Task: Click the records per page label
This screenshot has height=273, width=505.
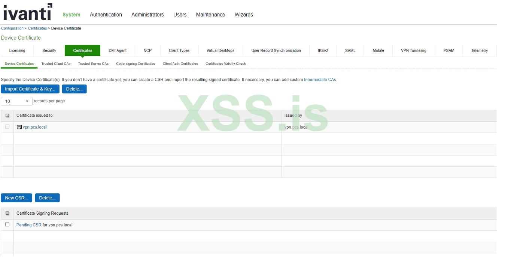Action: (x=49, y=101)
